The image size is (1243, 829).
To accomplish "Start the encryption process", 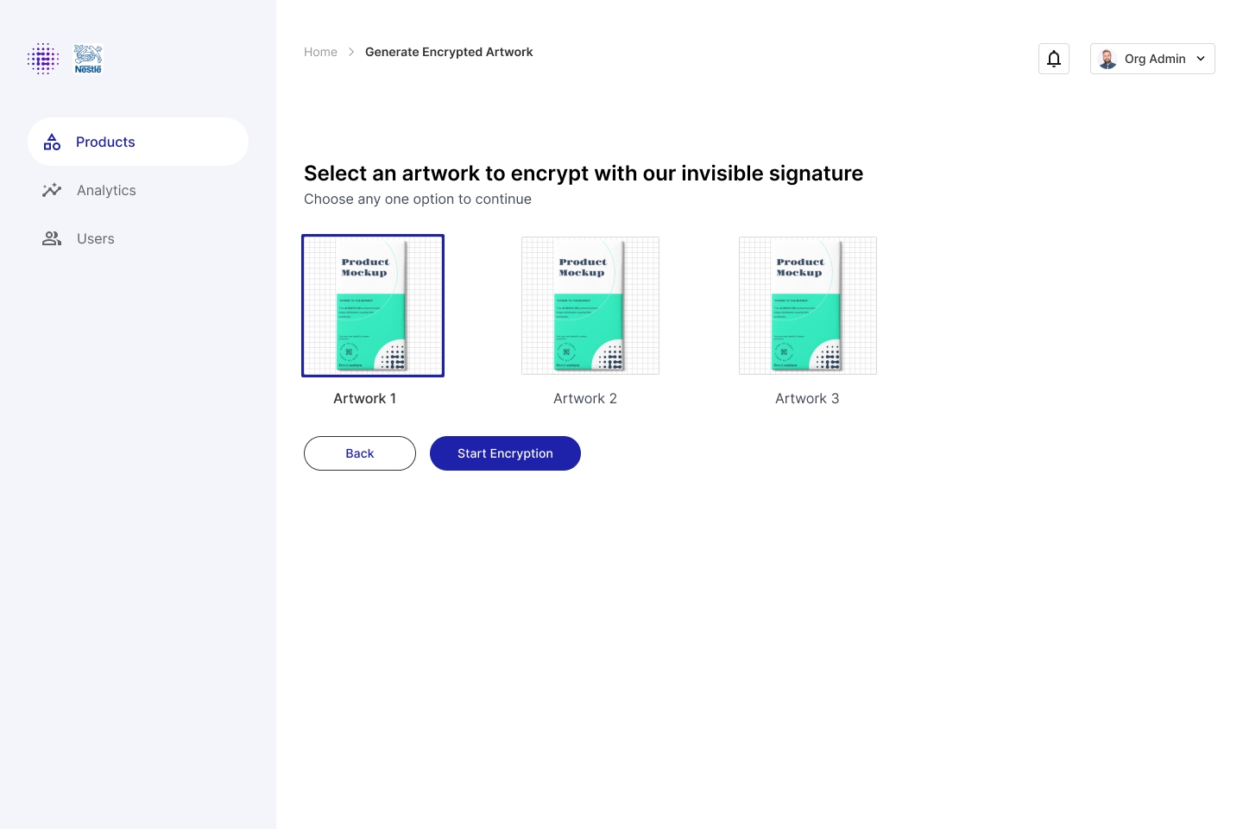I will (x=505, y=453).
